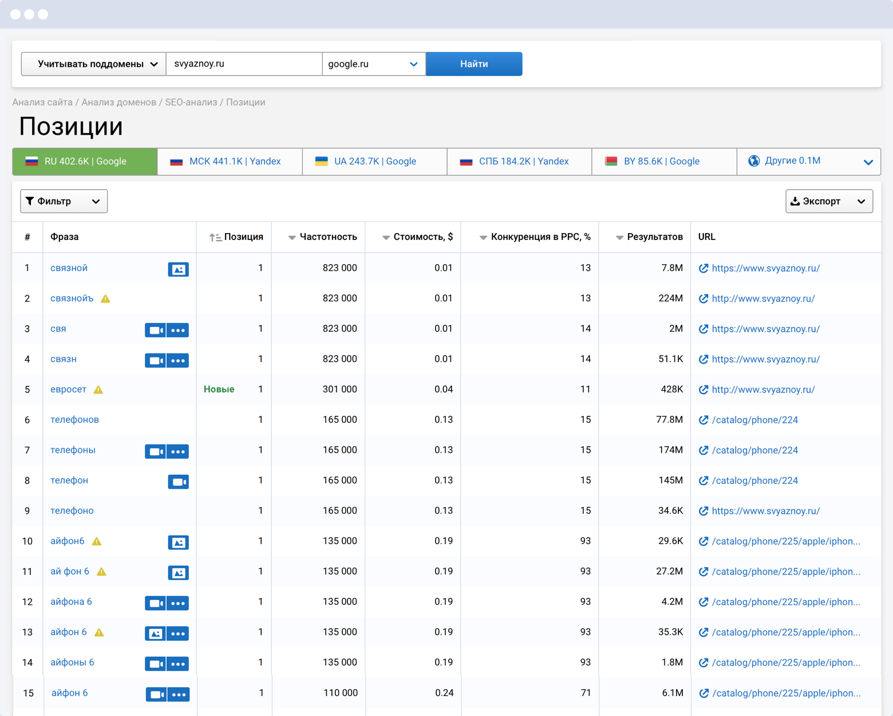Click image icon in связной row
The image size is (893, 716).
pyautogui.click(x=178, y=269)
